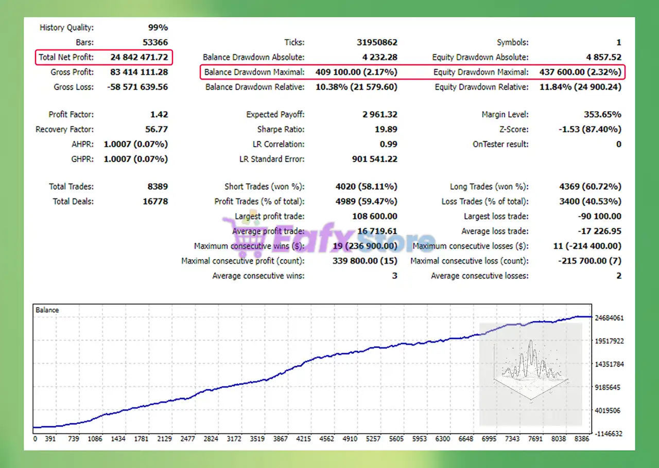Screen dimensions: 659x468
Task: Select the Total Net Profit value 24 842 471.72
Action: [139, 57]
